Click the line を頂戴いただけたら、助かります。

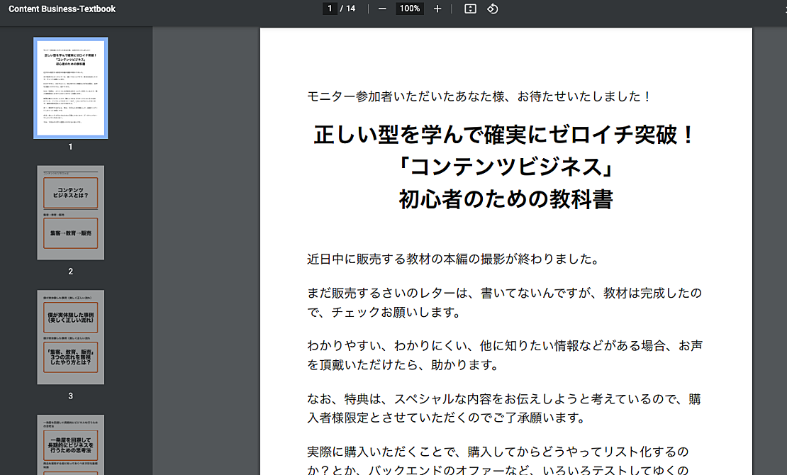(x=403, y=365)
